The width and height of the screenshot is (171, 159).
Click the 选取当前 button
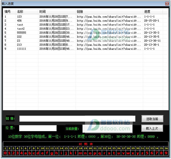coord(152,119)
